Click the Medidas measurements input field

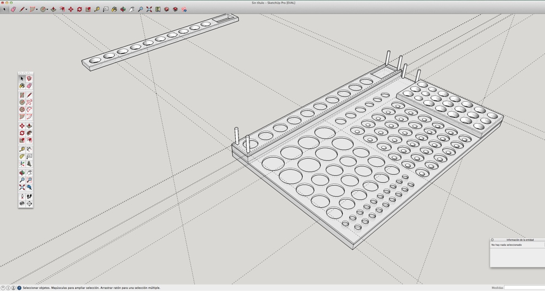click(524, 288)
